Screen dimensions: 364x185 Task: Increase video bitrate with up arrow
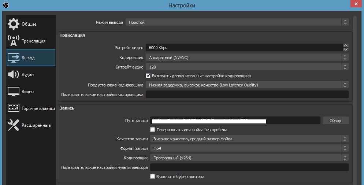pos(345,45)
